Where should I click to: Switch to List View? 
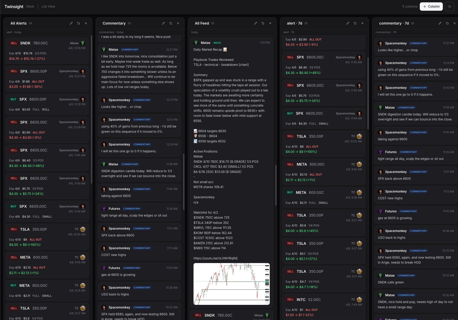(48, 6)
